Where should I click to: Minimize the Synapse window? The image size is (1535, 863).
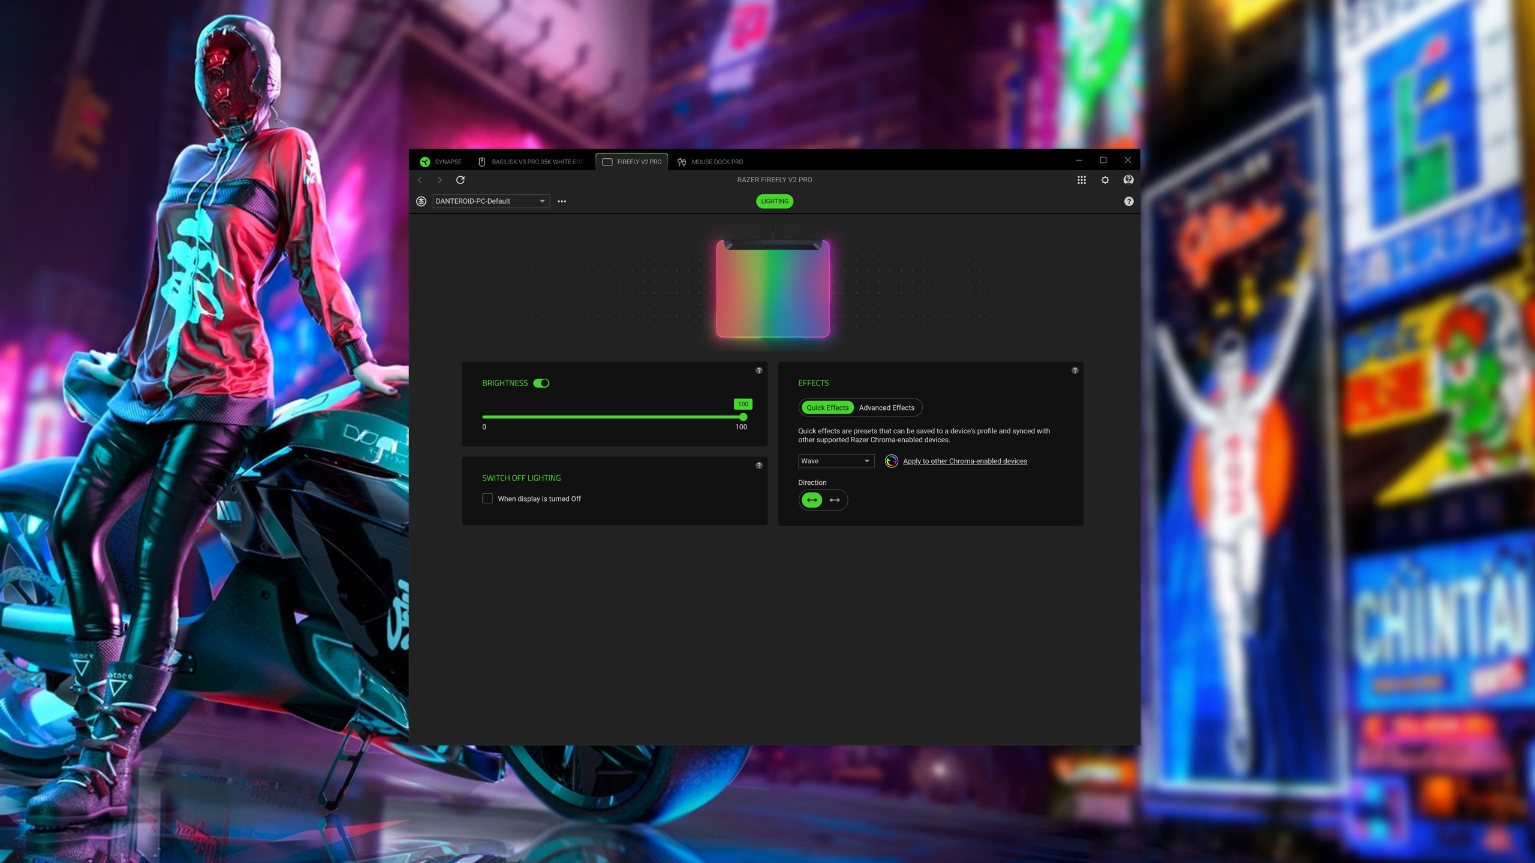1079,161
